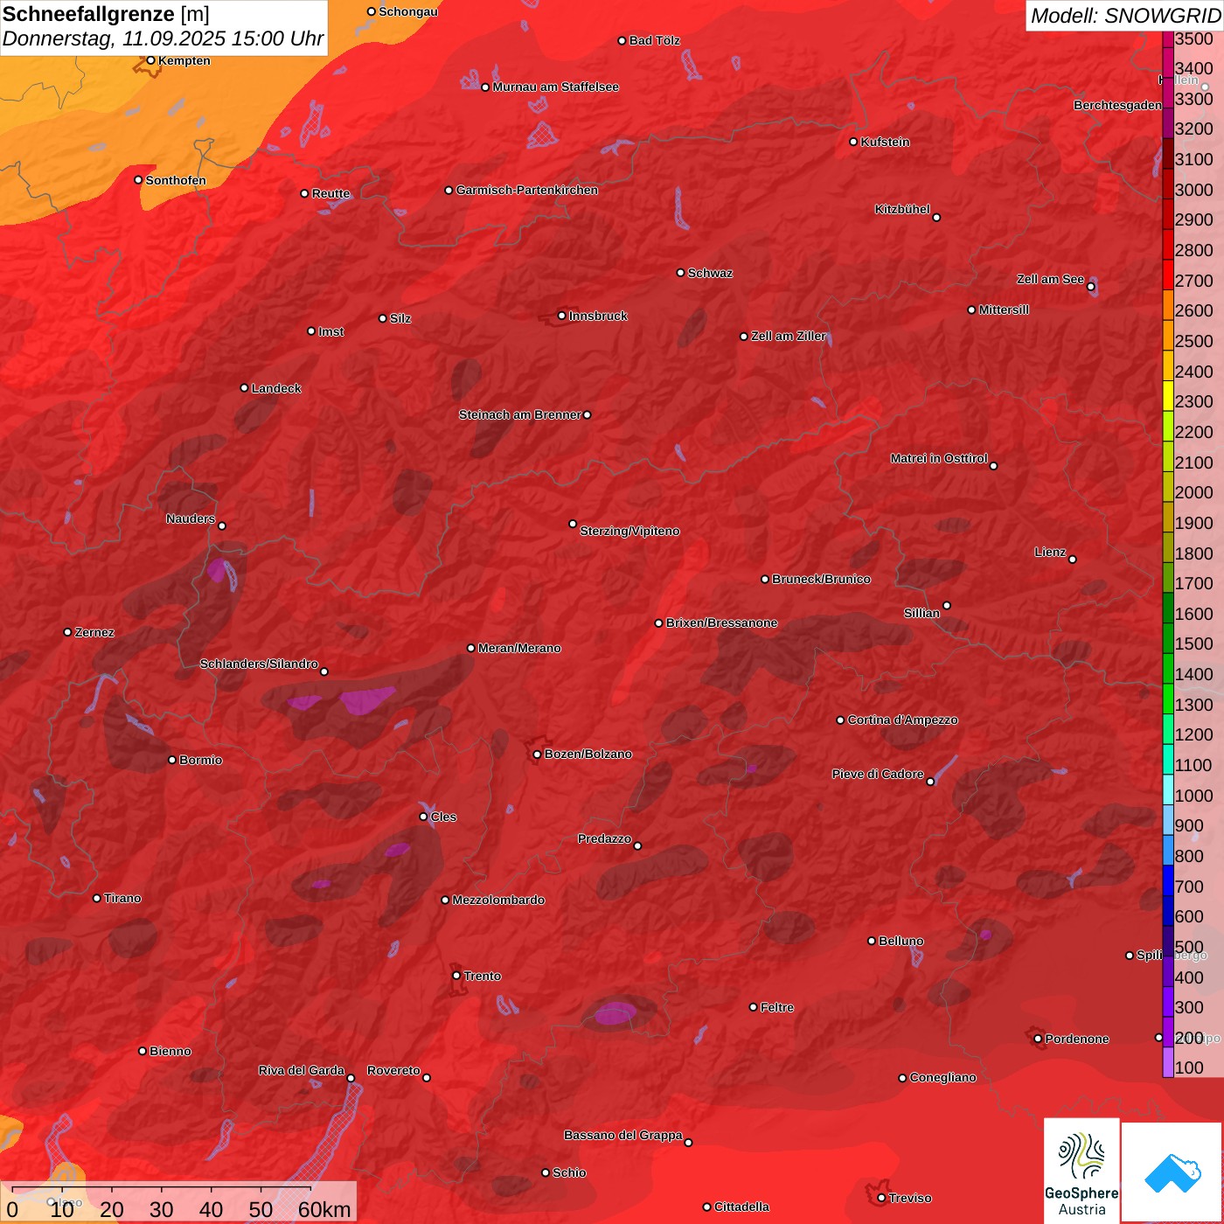The image size is (1224, 1224).
Task: Click the Bruneck/Brunico label
Action: [x=821, y=579]
